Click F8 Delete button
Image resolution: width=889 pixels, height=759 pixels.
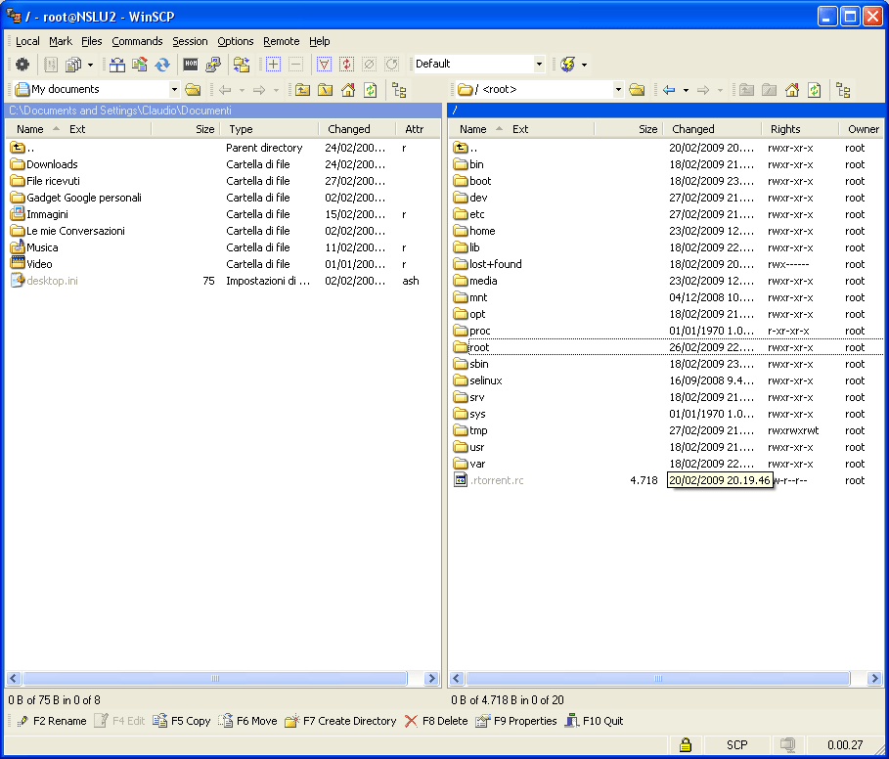tap(436, 721)
